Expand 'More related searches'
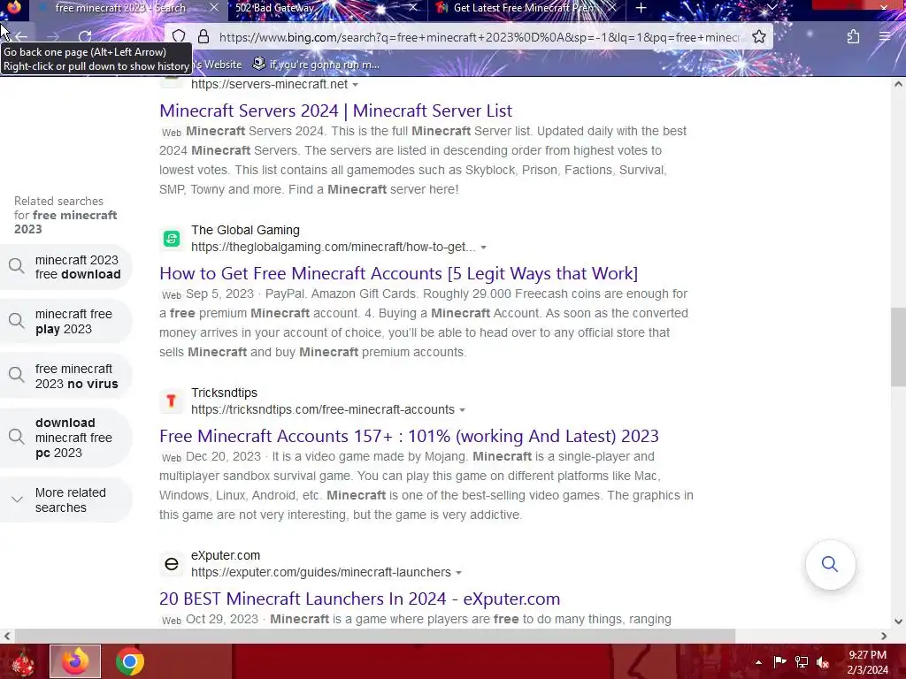Screen dimensions: 906x679 pos(65,500)
